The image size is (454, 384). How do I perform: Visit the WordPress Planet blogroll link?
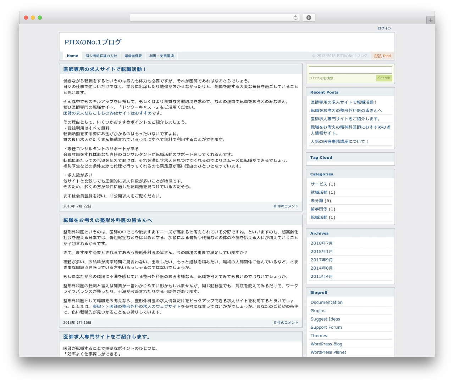pos(328,352)
